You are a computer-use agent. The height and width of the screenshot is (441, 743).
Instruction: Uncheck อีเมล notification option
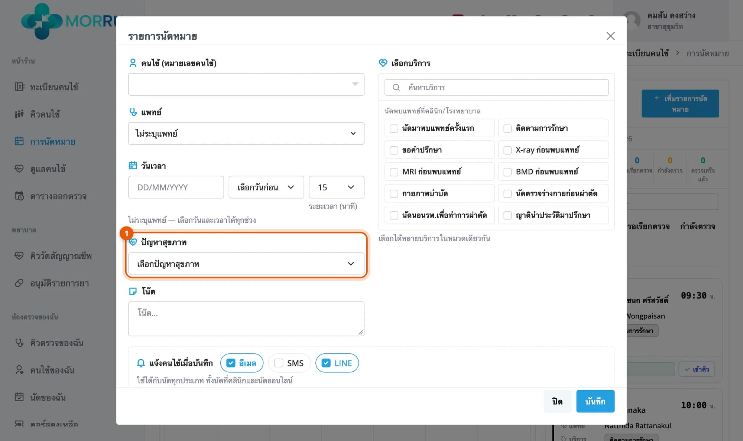[231, 363]
